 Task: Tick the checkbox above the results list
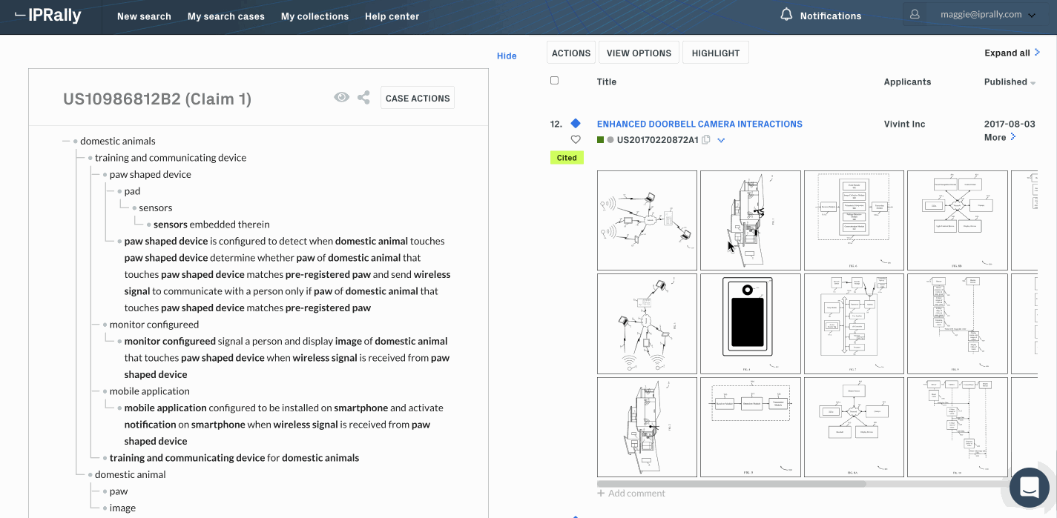pos(554,80)
